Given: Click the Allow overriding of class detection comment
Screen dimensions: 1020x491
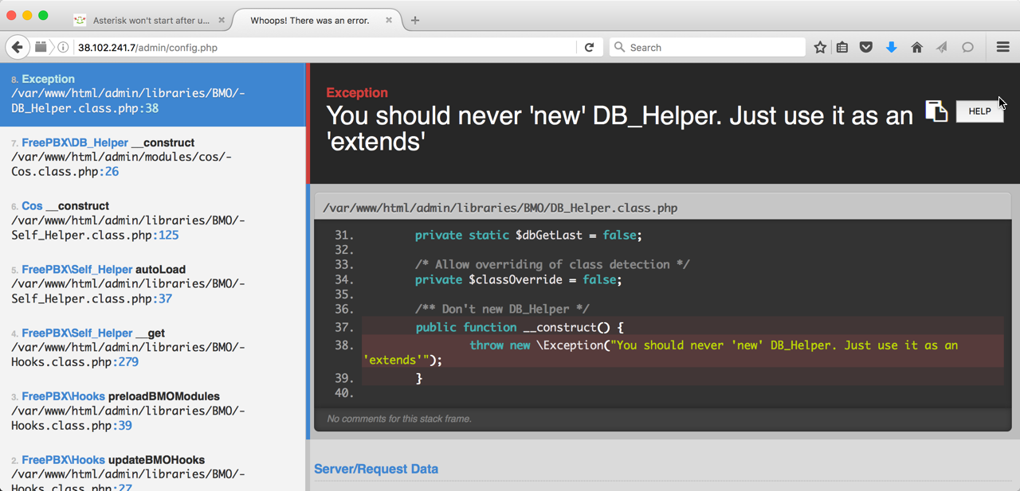Looking at the screenshot, I should [552, 264].
